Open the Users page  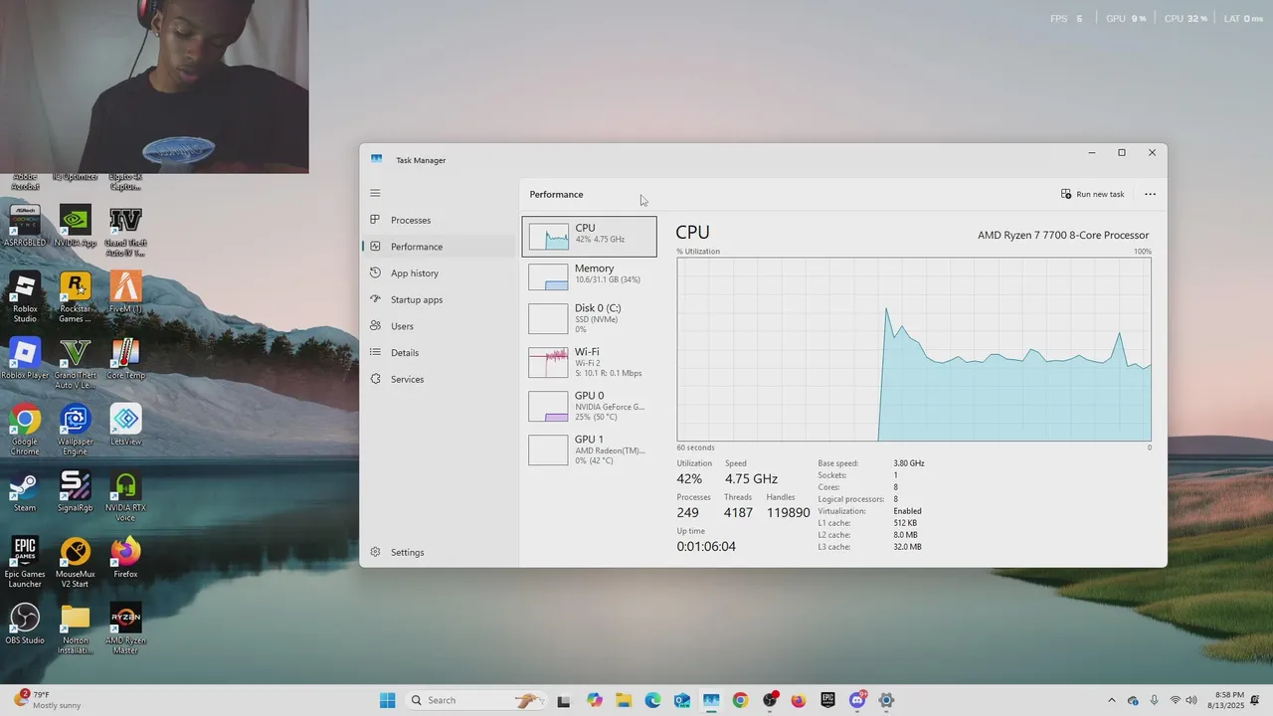(439, 326)
